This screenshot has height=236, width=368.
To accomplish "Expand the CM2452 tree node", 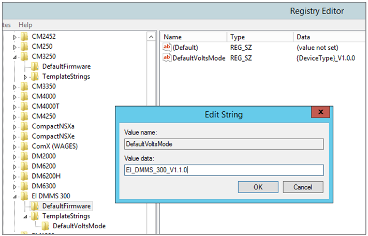I will click(14, 37).
